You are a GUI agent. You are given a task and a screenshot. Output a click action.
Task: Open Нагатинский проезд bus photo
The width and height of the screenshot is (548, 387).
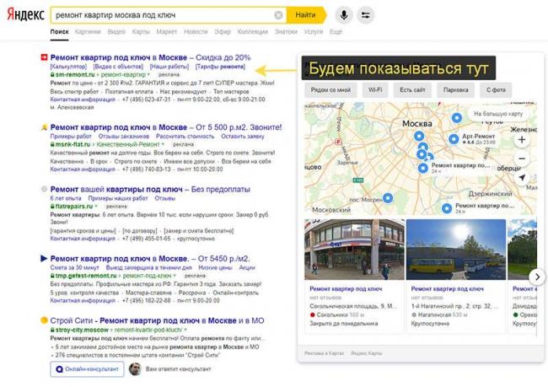coord(456,250)
